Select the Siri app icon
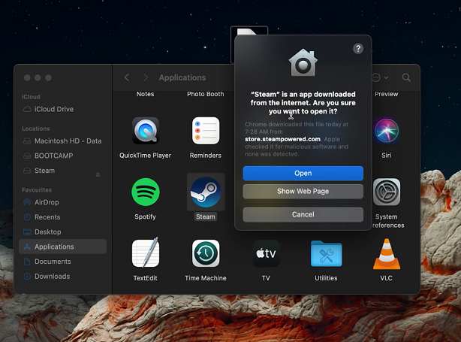This screenshot has height=342, width=461. (x=387, y=131)
